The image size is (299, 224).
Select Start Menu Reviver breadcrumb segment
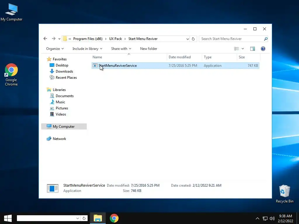pos(143,39)
